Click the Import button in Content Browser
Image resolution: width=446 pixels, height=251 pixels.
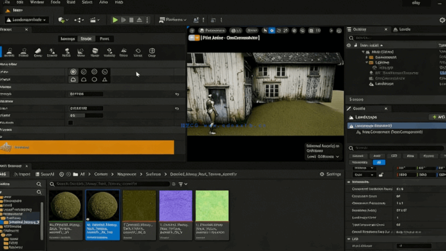tap(21, 174)
